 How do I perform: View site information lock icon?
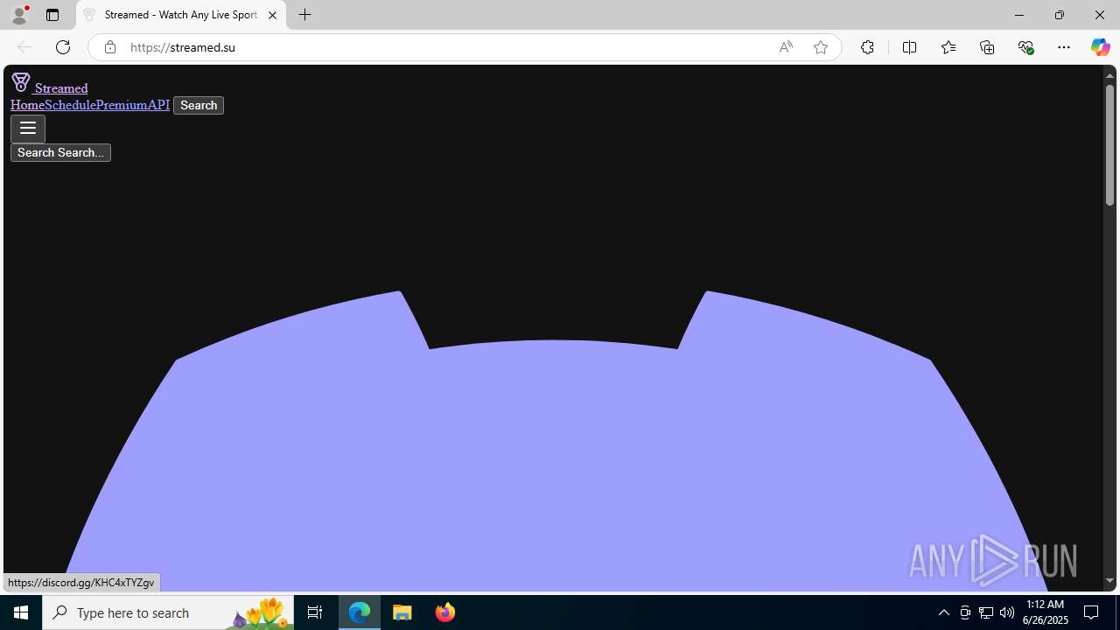pyautogui.click(x=109, y=47)
